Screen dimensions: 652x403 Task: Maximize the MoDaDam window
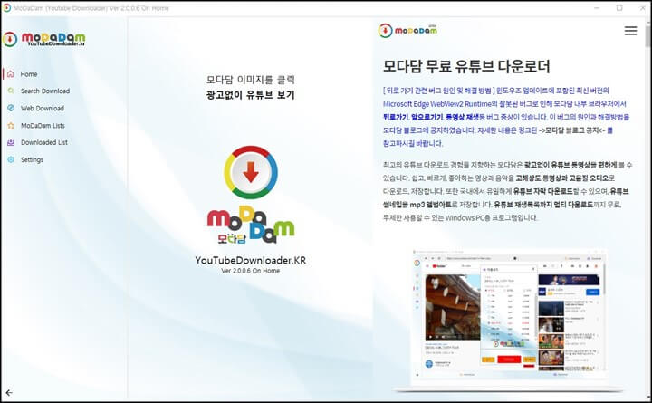pos(619,8)
